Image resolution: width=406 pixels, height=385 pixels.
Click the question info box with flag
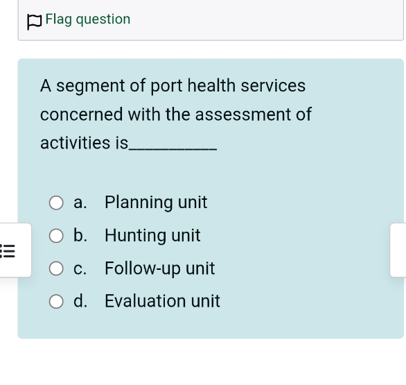(x=211, y=20)
